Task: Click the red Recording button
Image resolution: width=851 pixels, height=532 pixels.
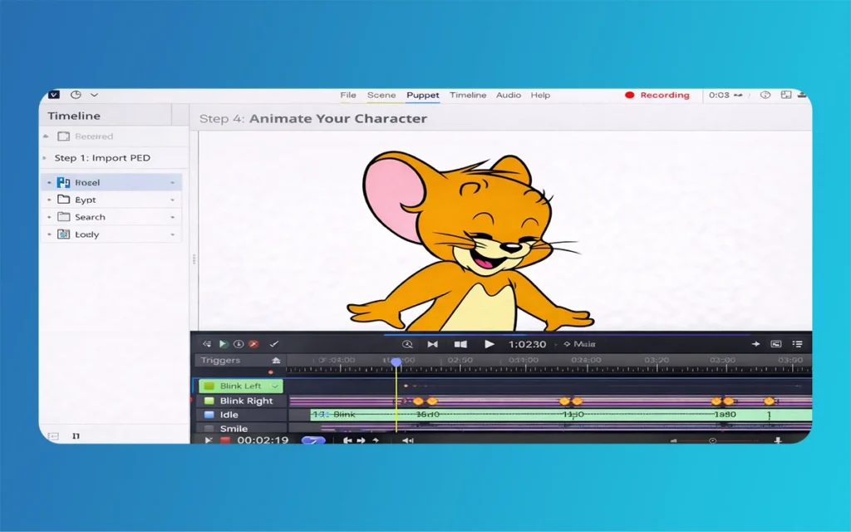Action: [x=657, y=96]
